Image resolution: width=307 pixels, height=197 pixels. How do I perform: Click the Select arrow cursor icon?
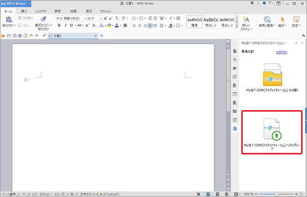(282, 20)
